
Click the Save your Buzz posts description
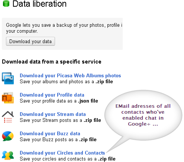click(x=58, y=140)
